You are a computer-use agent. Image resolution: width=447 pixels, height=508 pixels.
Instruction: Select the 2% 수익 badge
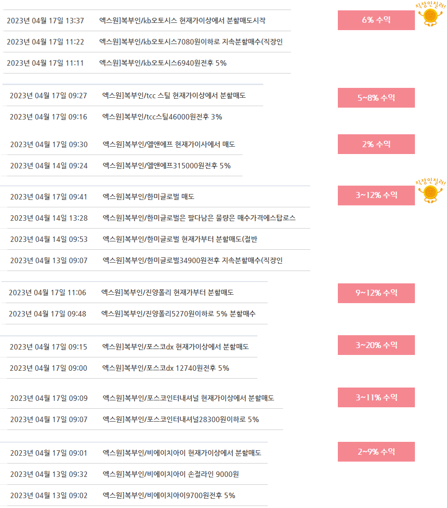coord(376,144)
